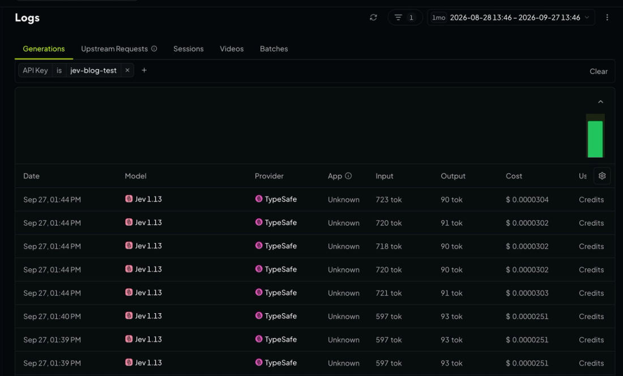This screenshot has height=376, width=623.
Task: Click the API Key filter field label
Action: point(35,70)
